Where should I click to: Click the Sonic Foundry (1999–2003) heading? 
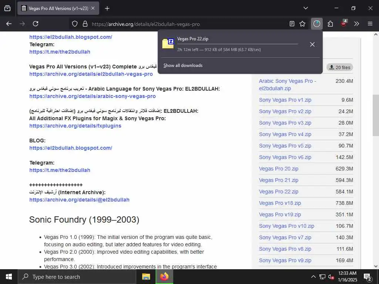tap(84, 220)
